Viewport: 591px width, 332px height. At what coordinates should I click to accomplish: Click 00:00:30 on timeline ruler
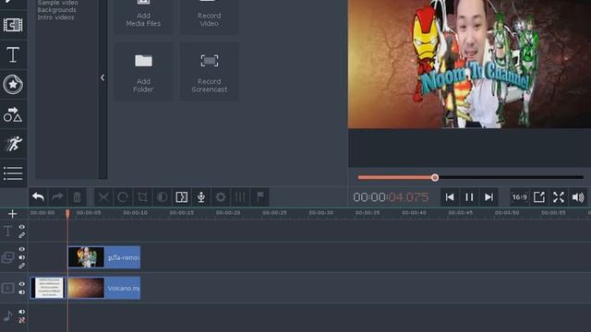(x=320, y=213)
